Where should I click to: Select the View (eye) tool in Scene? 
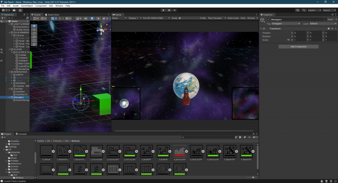tap(34, 26)
